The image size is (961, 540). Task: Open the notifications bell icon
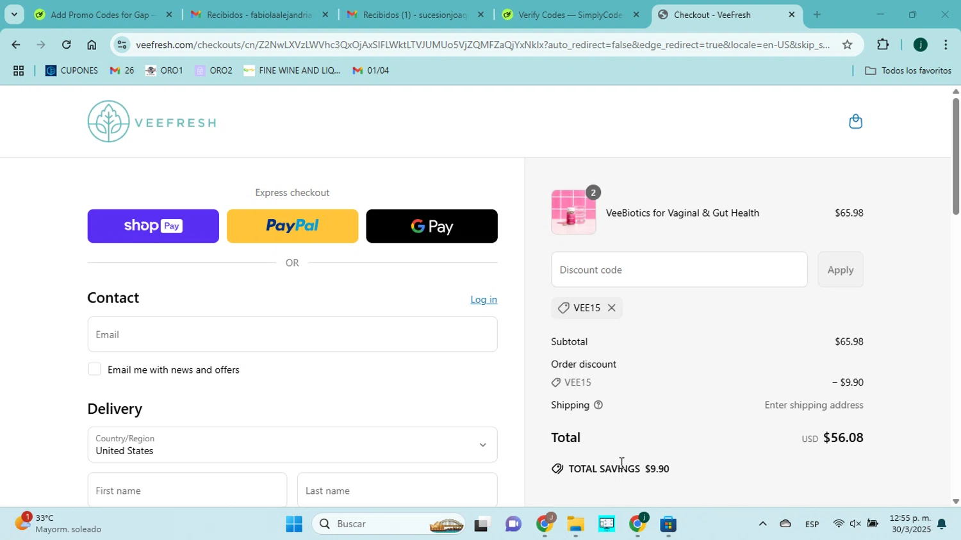942,524
